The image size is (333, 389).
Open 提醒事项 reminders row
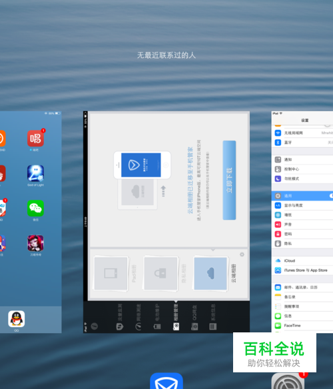[302, 306]
